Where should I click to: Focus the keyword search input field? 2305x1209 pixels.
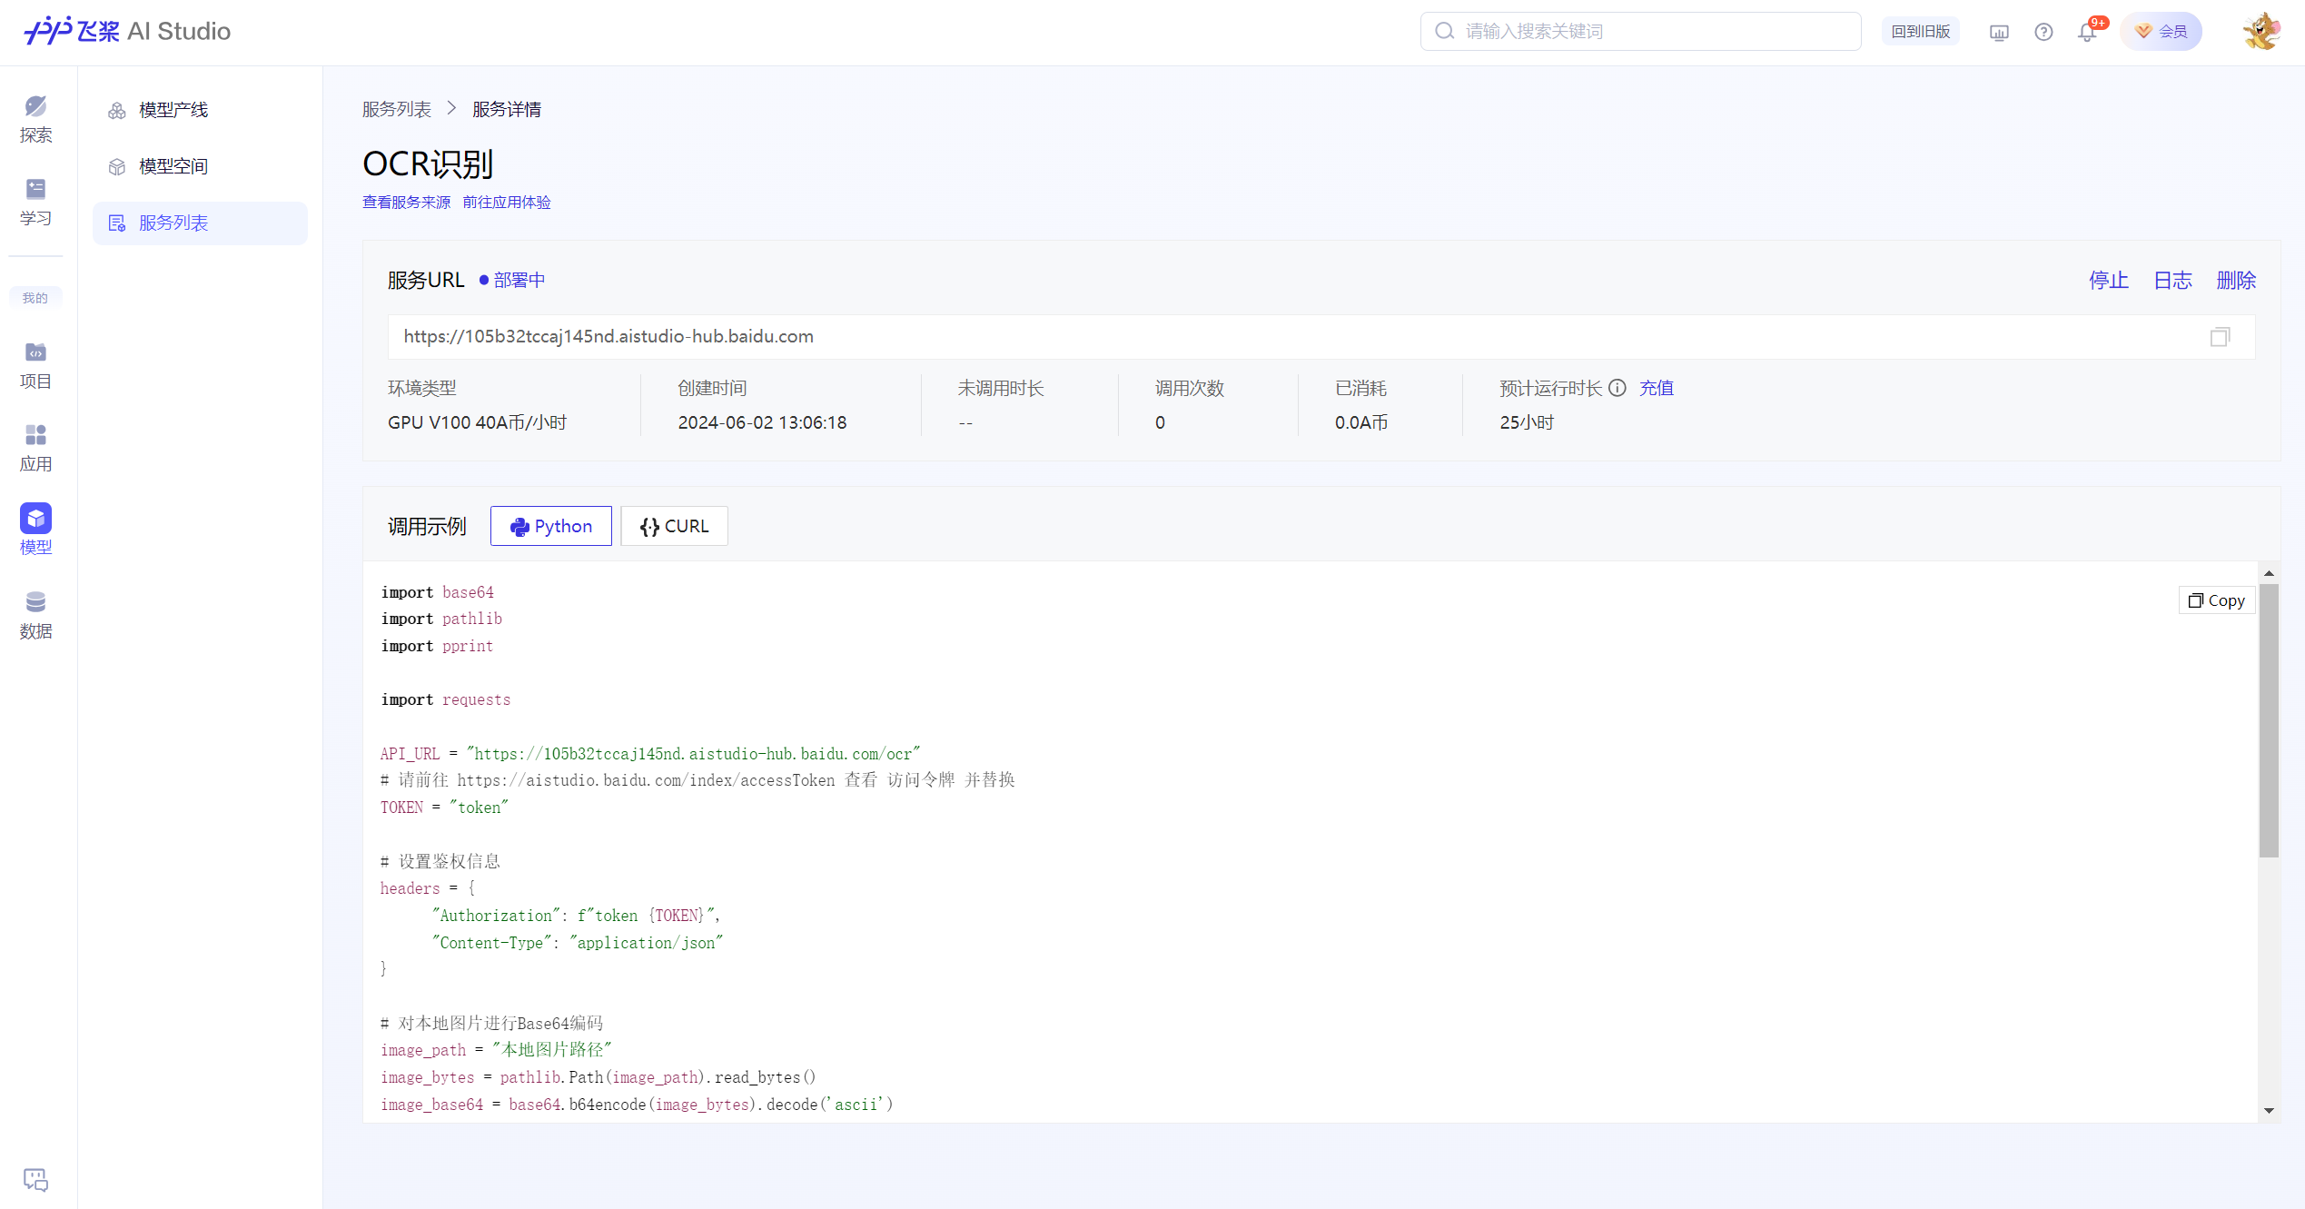(1641, 31)
